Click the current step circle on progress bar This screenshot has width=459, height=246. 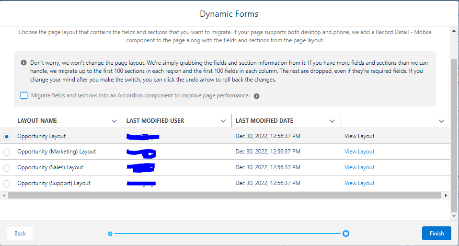click(x=346, y=234)
